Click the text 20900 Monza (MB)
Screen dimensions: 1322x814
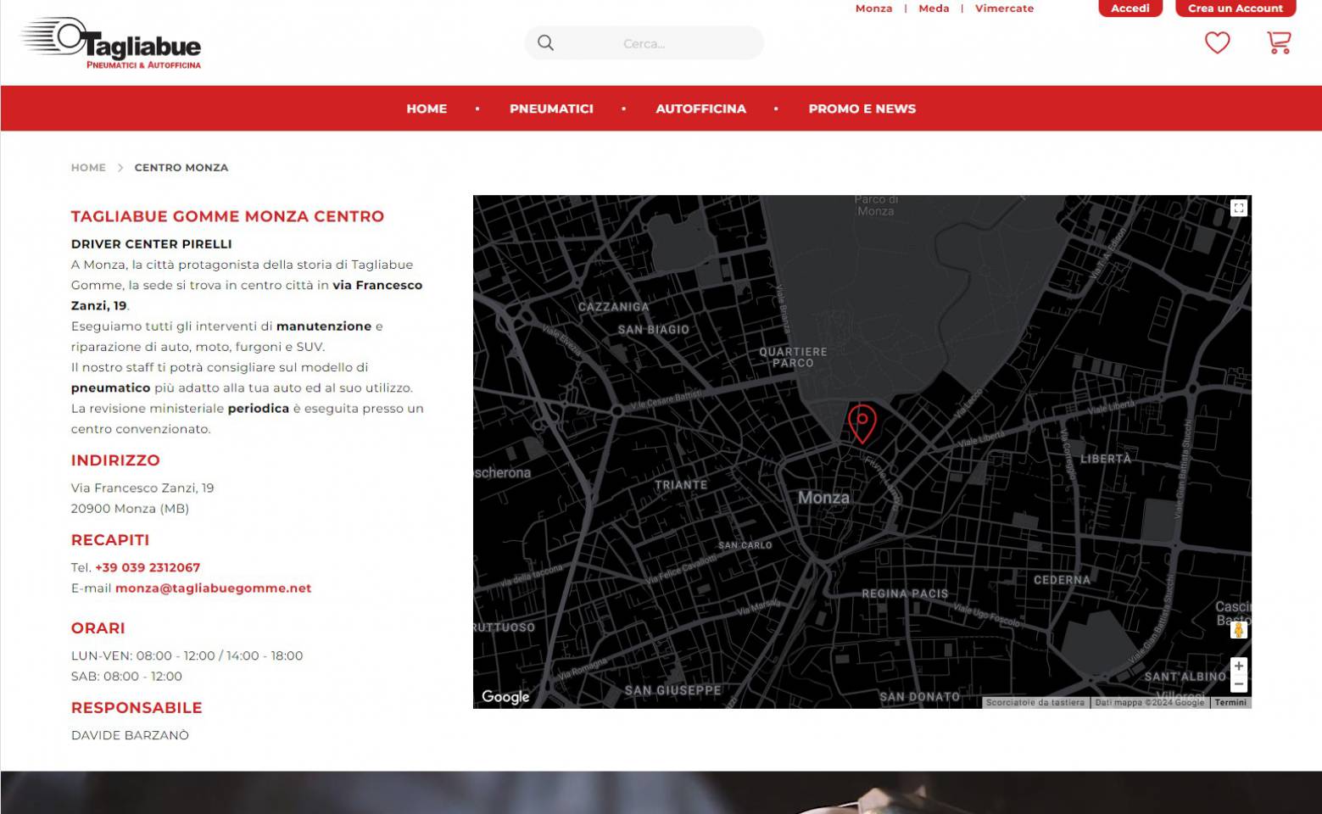point(130,509)
